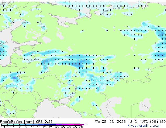
Task: Select the legend swatch between 0.1 and 0.5
Action: point(4,125)
